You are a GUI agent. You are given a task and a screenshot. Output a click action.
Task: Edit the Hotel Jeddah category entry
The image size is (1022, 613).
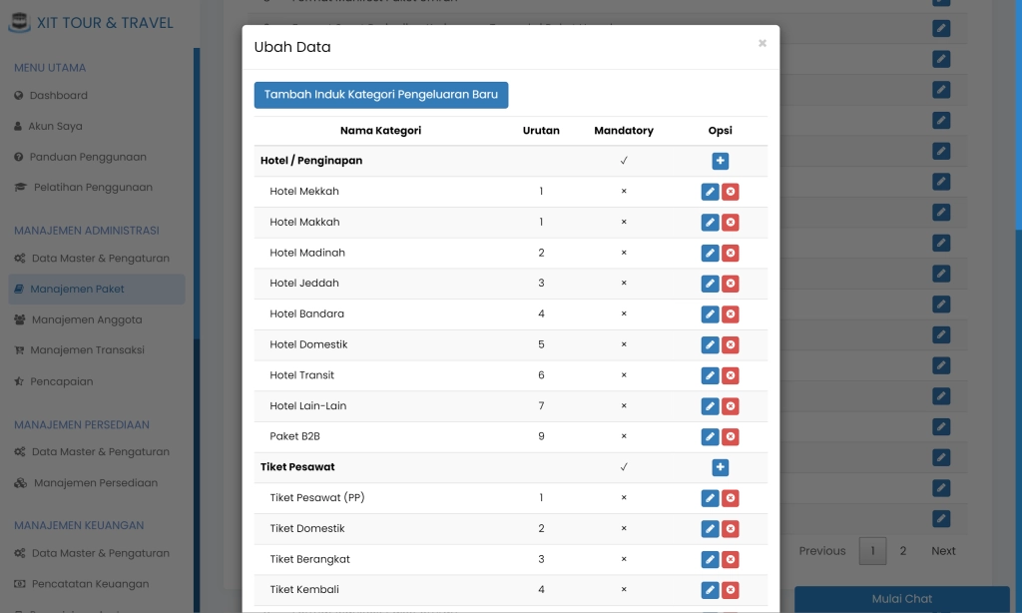(710, 284)
